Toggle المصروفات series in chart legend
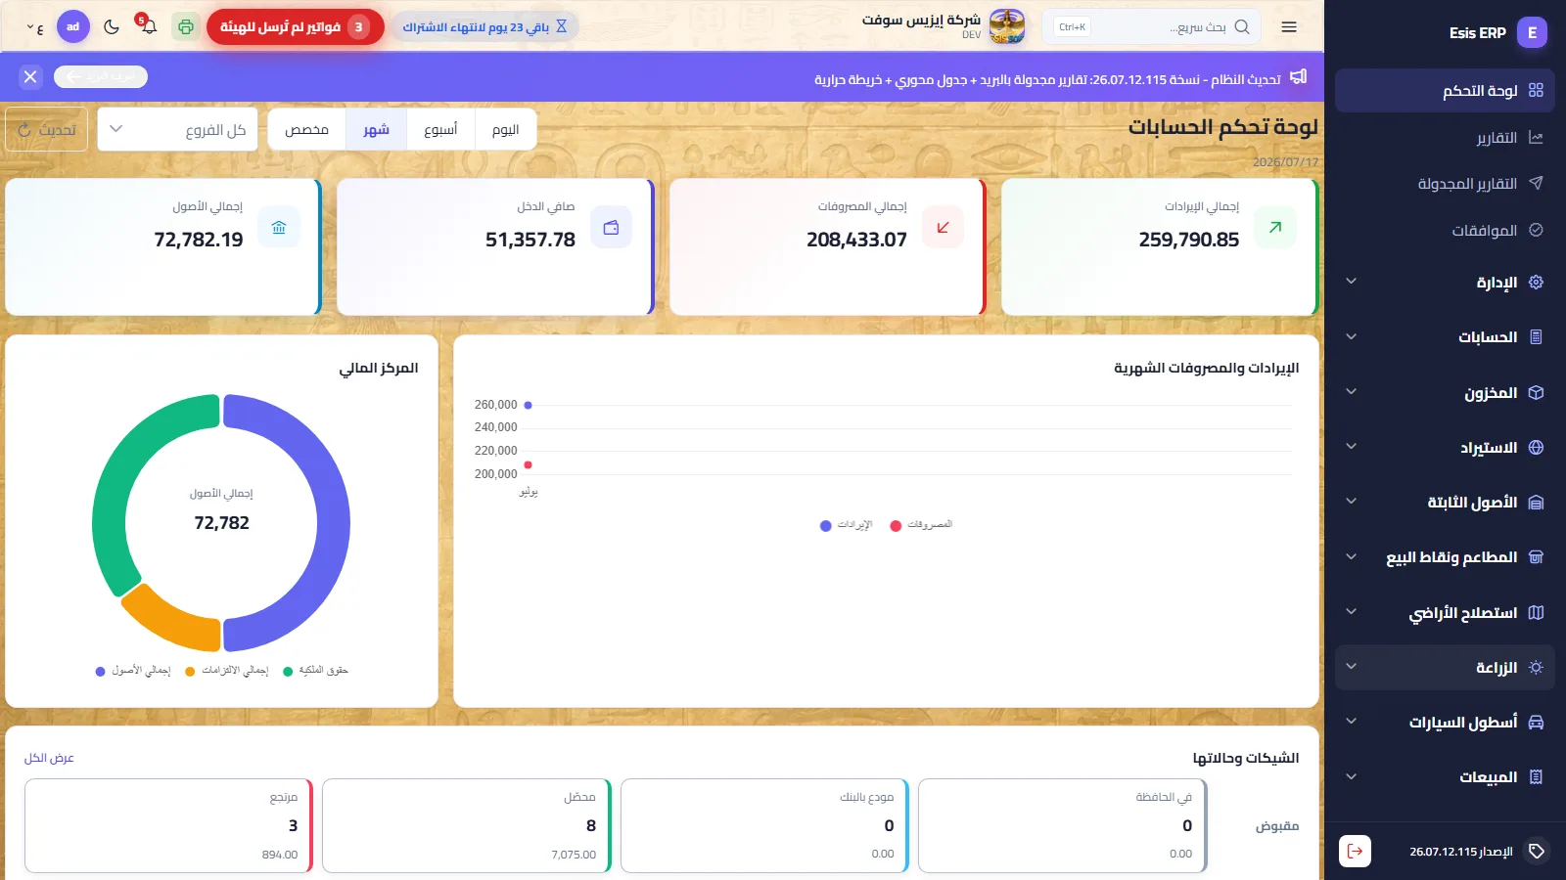 click(921, 525)
